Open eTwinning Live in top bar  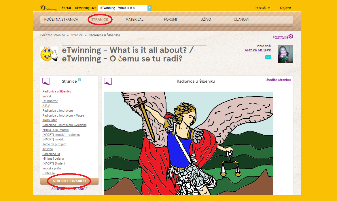pos(86,8)
